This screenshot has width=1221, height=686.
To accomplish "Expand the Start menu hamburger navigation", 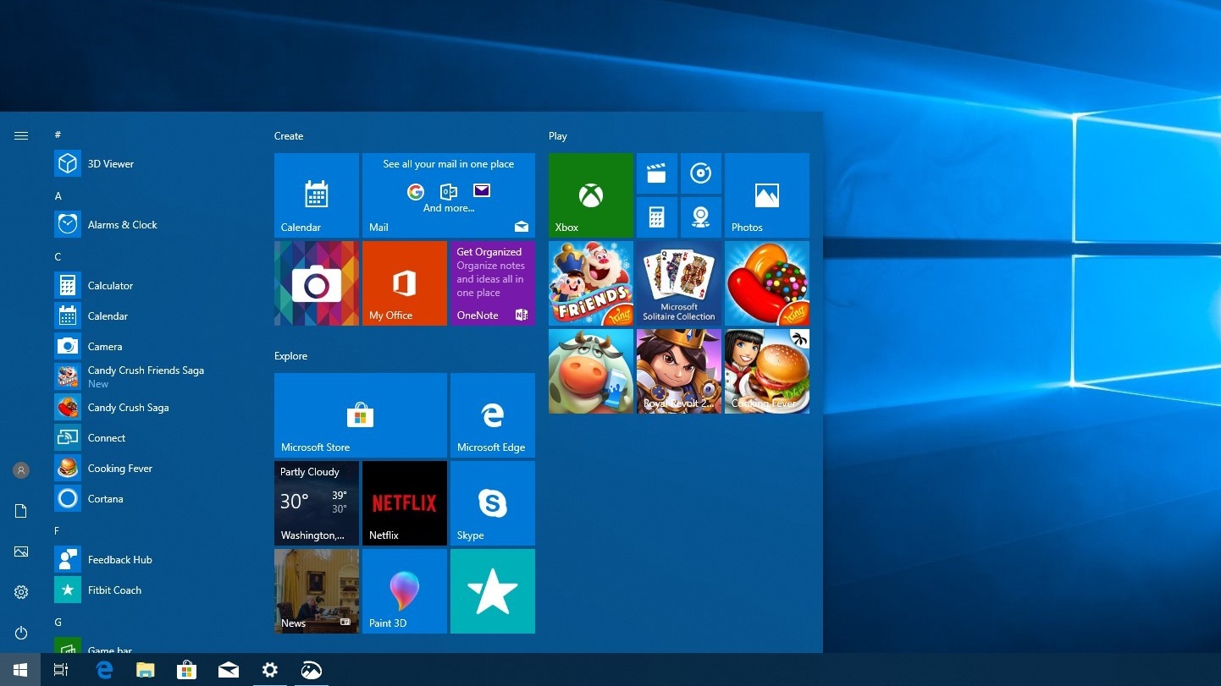I will 21,135.
